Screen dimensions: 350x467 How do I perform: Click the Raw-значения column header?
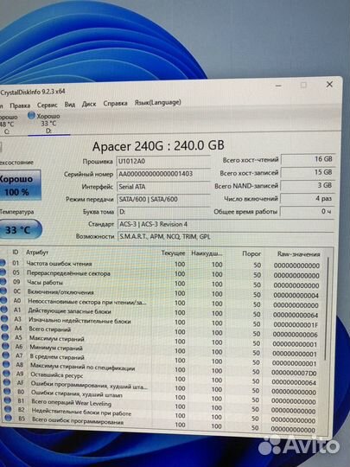pyautogui.click(x=298, y=254)
